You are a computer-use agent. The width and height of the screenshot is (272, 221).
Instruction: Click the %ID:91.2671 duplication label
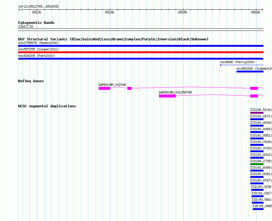(x=261, y=116)
